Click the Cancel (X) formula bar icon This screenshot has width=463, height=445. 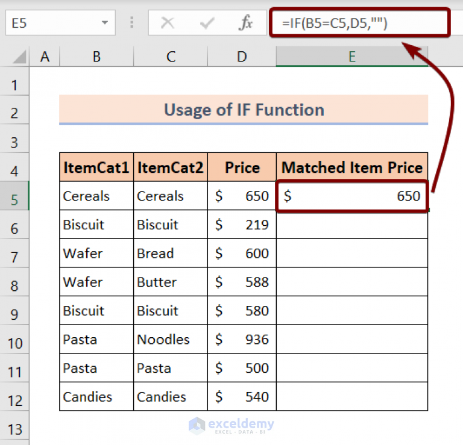(168, 23)
